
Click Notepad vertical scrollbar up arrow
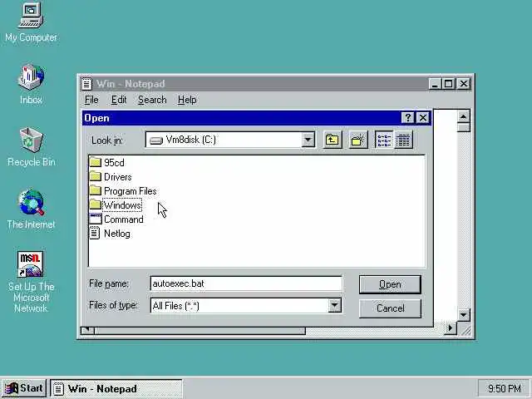tap(463, 116)
